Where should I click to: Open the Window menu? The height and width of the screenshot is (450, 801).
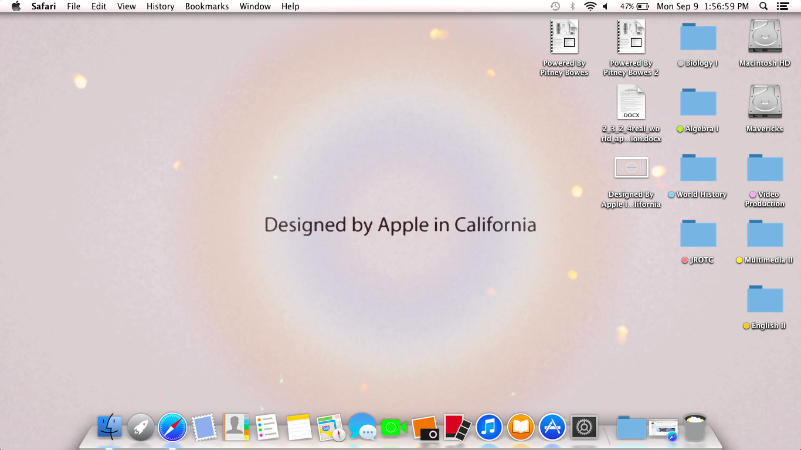[255, 6]
